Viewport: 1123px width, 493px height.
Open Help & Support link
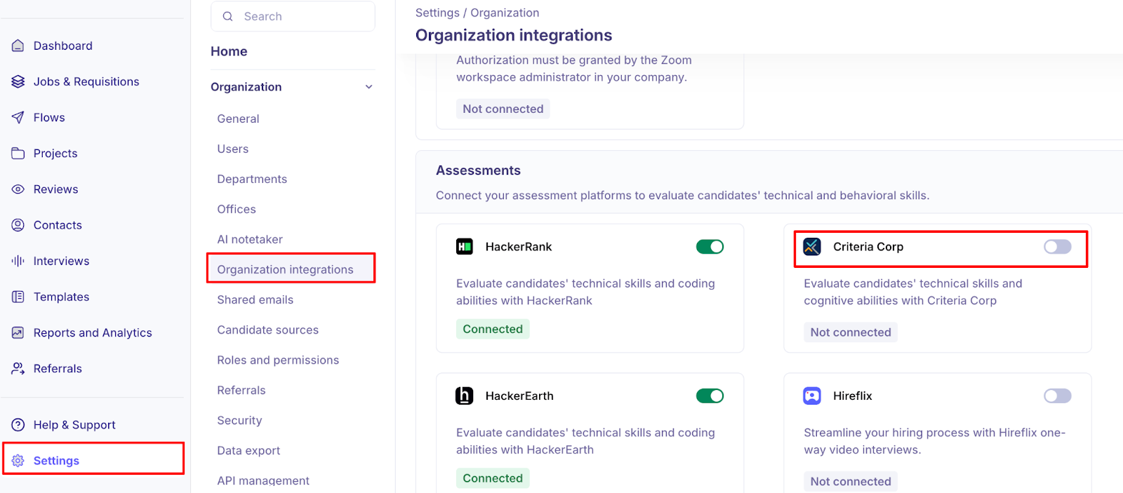pyautogui.click(x=74, y=425)
